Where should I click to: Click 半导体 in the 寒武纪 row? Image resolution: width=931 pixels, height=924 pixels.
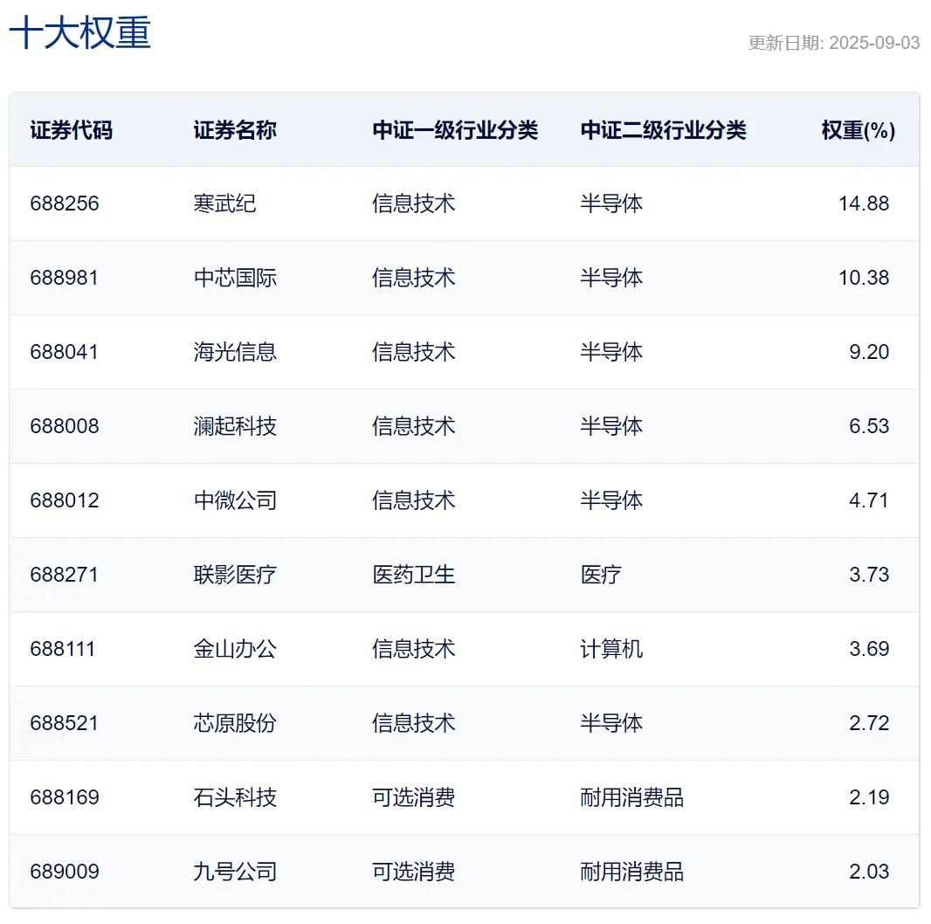coord(611,203)
